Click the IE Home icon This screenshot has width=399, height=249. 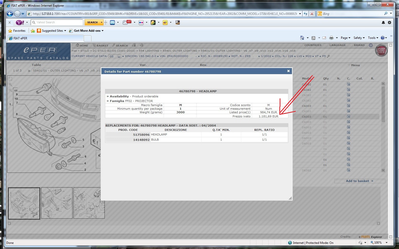coord(302,38)
